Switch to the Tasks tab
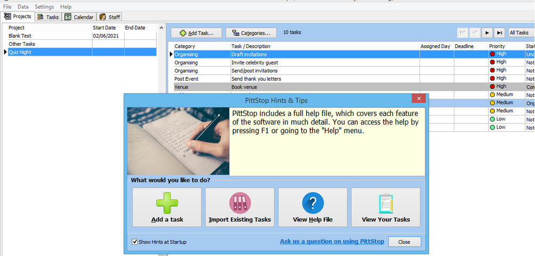Image resolution: width=535 pixels, height=256 pixels. coord(48,16)
